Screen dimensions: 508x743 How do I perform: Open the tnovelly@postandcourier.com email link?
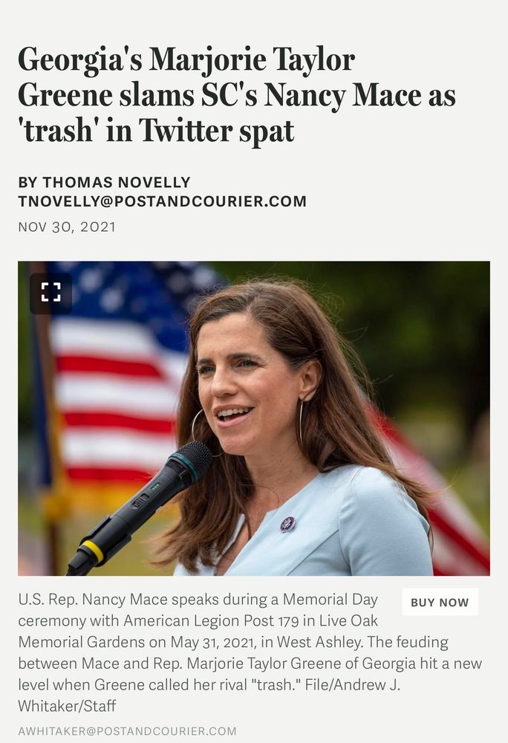163,201
